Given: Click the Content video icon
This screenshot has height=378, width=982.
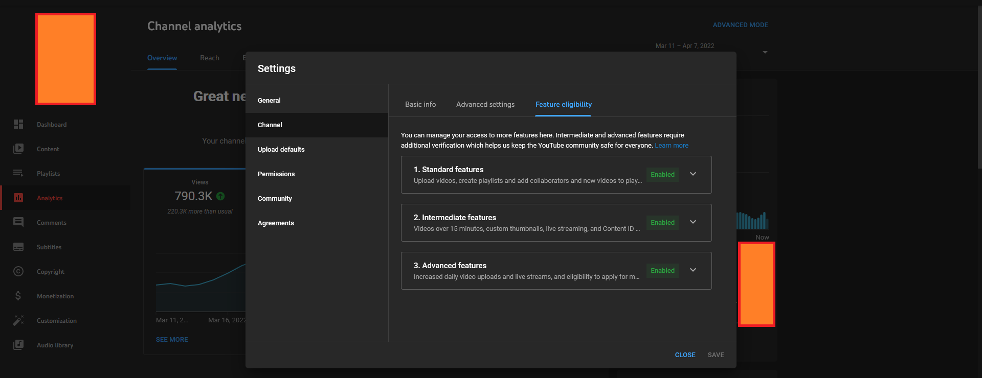Looking at the screenshot, I should (18, 149).
